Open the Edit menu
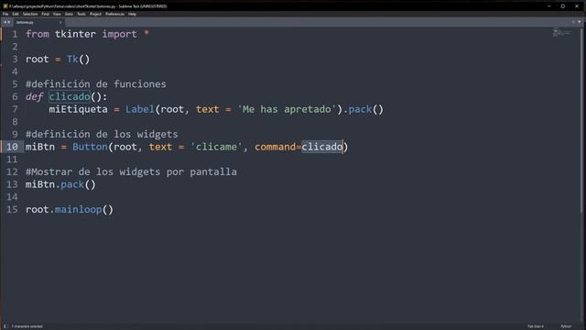 16,14
